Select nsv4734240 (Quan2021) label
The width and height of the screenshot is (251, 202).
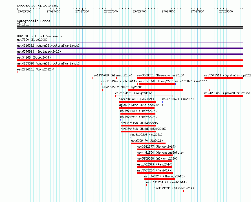(136, 99)
